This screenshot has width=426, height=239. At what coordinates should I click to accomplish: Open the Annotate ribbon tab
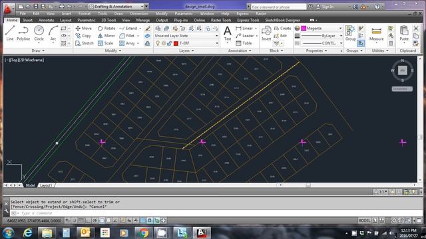click(46, 20)
